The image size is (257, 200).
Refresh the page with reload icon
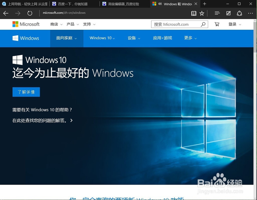coord(30,13)
